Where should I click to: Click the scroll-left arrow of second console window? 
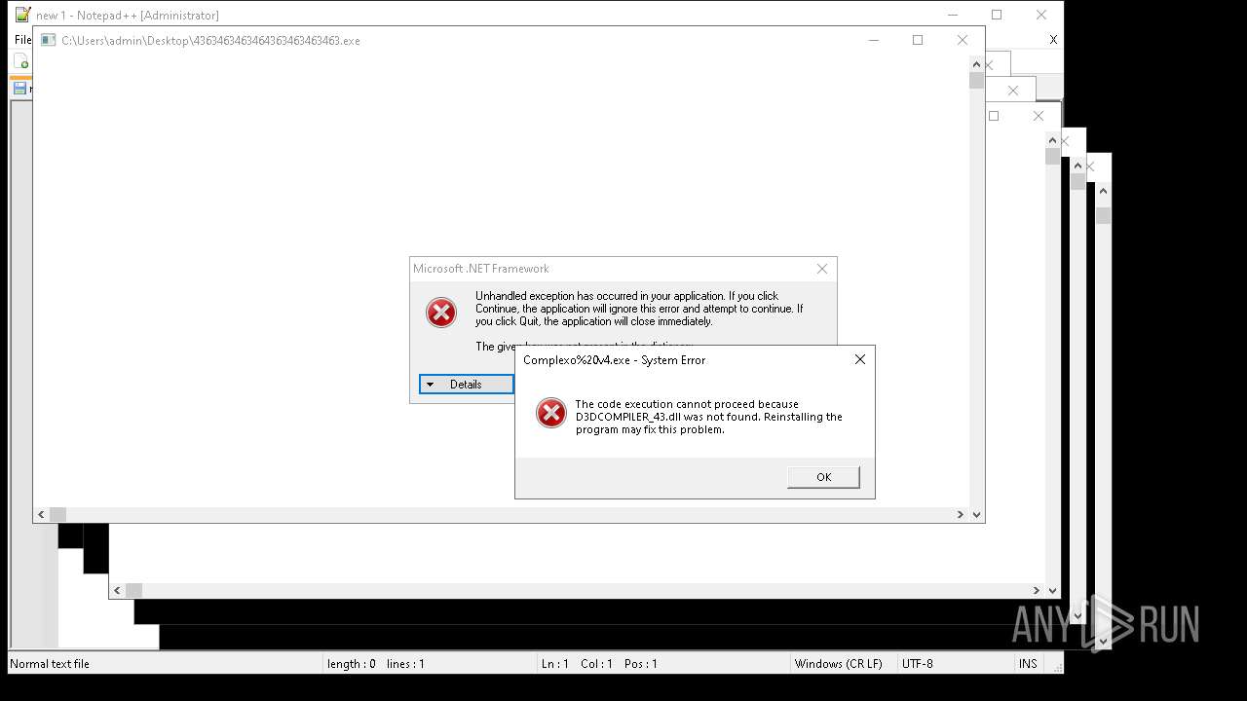(x=117, y=590)
